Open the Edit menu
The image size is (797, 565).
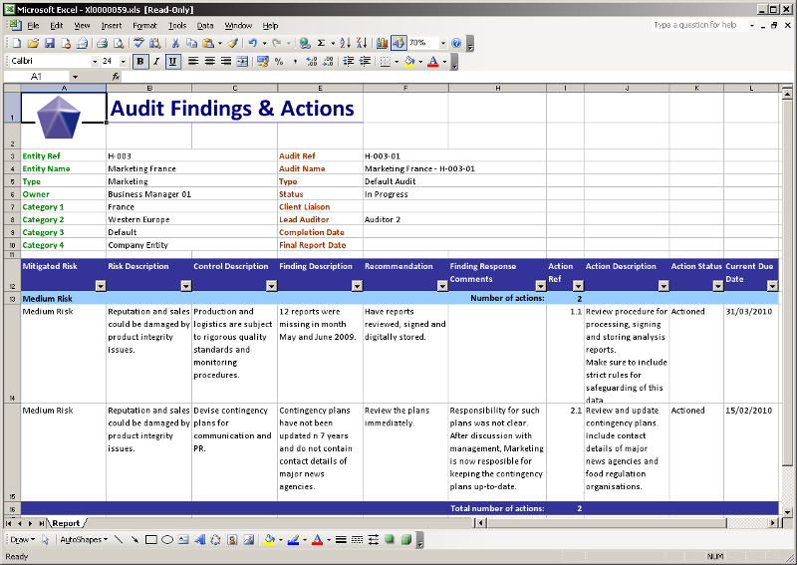[57, 26]
